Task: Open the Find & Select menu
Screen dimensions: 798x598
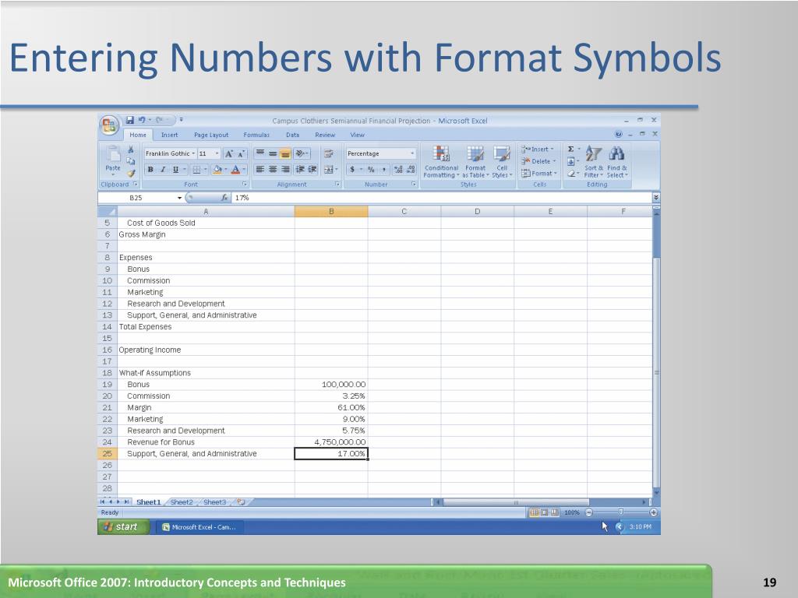Action: point(617,162)
